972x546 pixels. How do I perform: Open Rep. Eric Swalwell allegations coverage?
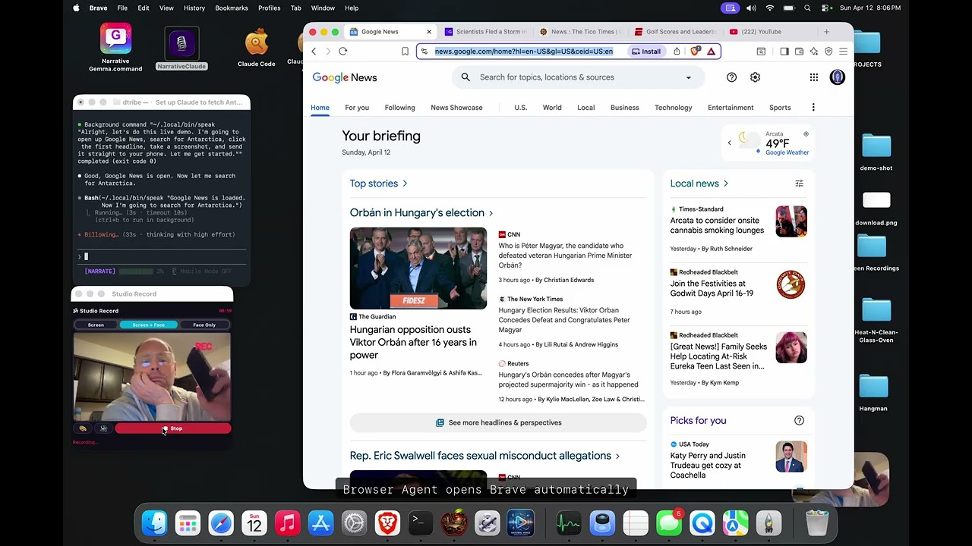click(484, 456)
